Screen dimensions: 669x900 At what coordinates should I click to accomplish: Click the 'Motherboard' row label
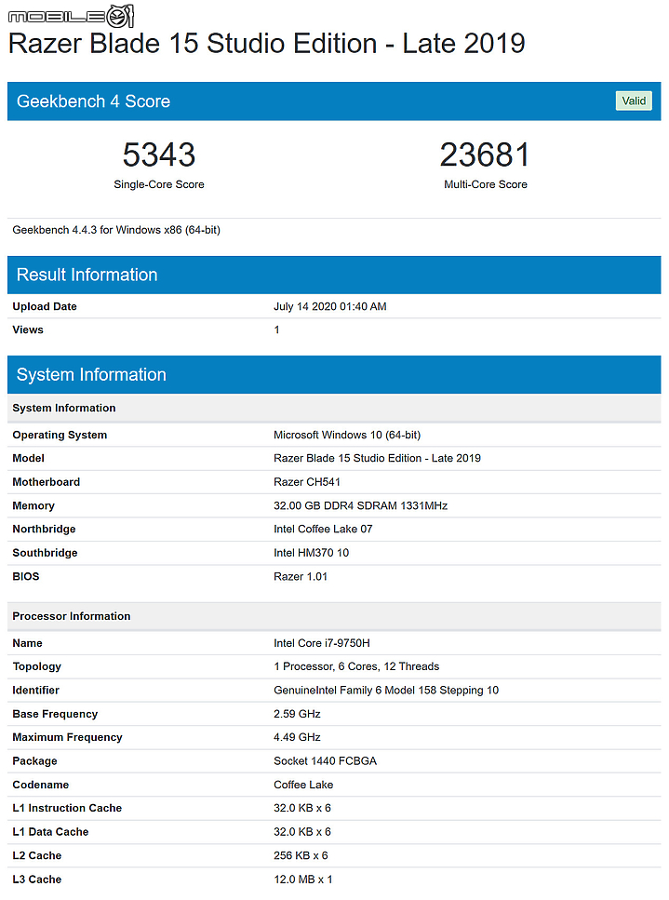pyautogui.click(x=47, y=482)
